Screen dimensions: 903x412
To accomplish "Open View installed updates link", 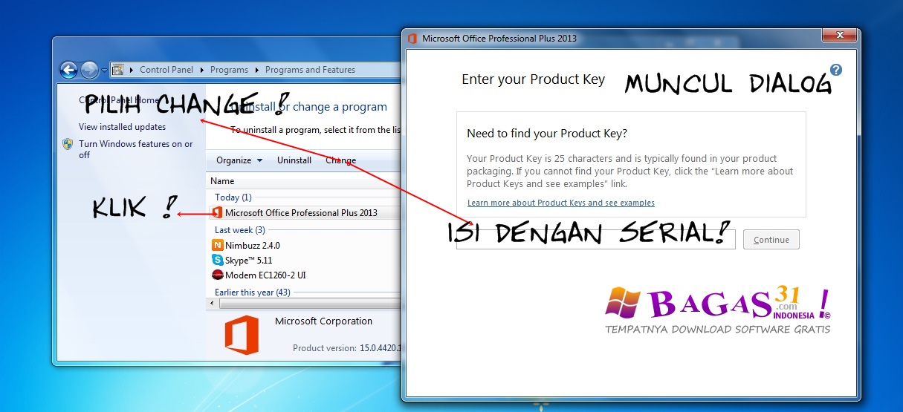I will [122, 127].
